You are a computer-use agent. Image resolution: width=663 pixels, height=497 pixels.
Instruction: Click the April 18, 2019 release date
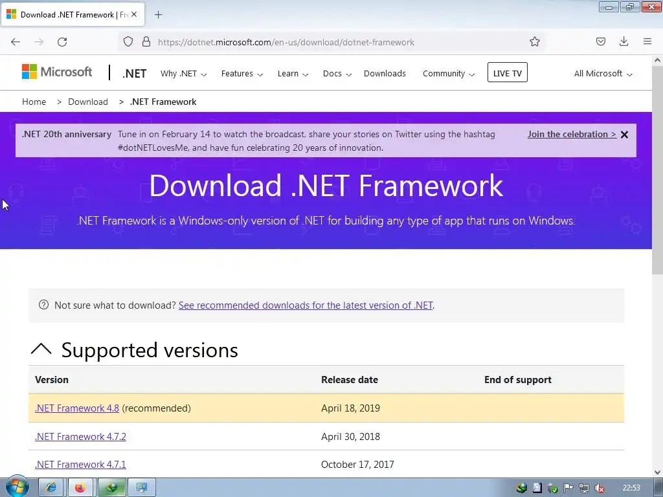pyautogui.click(x=350, y=408)
